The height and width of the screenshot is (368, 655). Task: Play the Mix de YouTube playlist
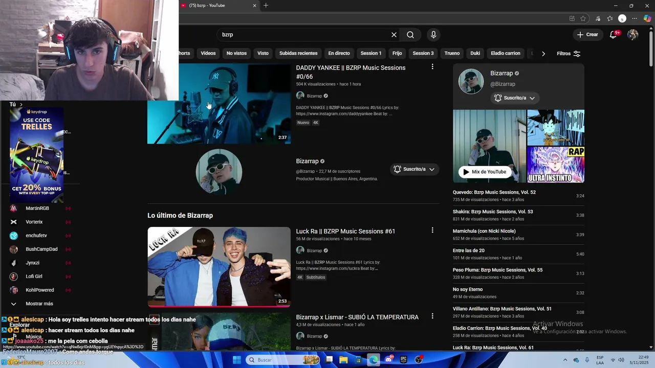pos(484,172)
